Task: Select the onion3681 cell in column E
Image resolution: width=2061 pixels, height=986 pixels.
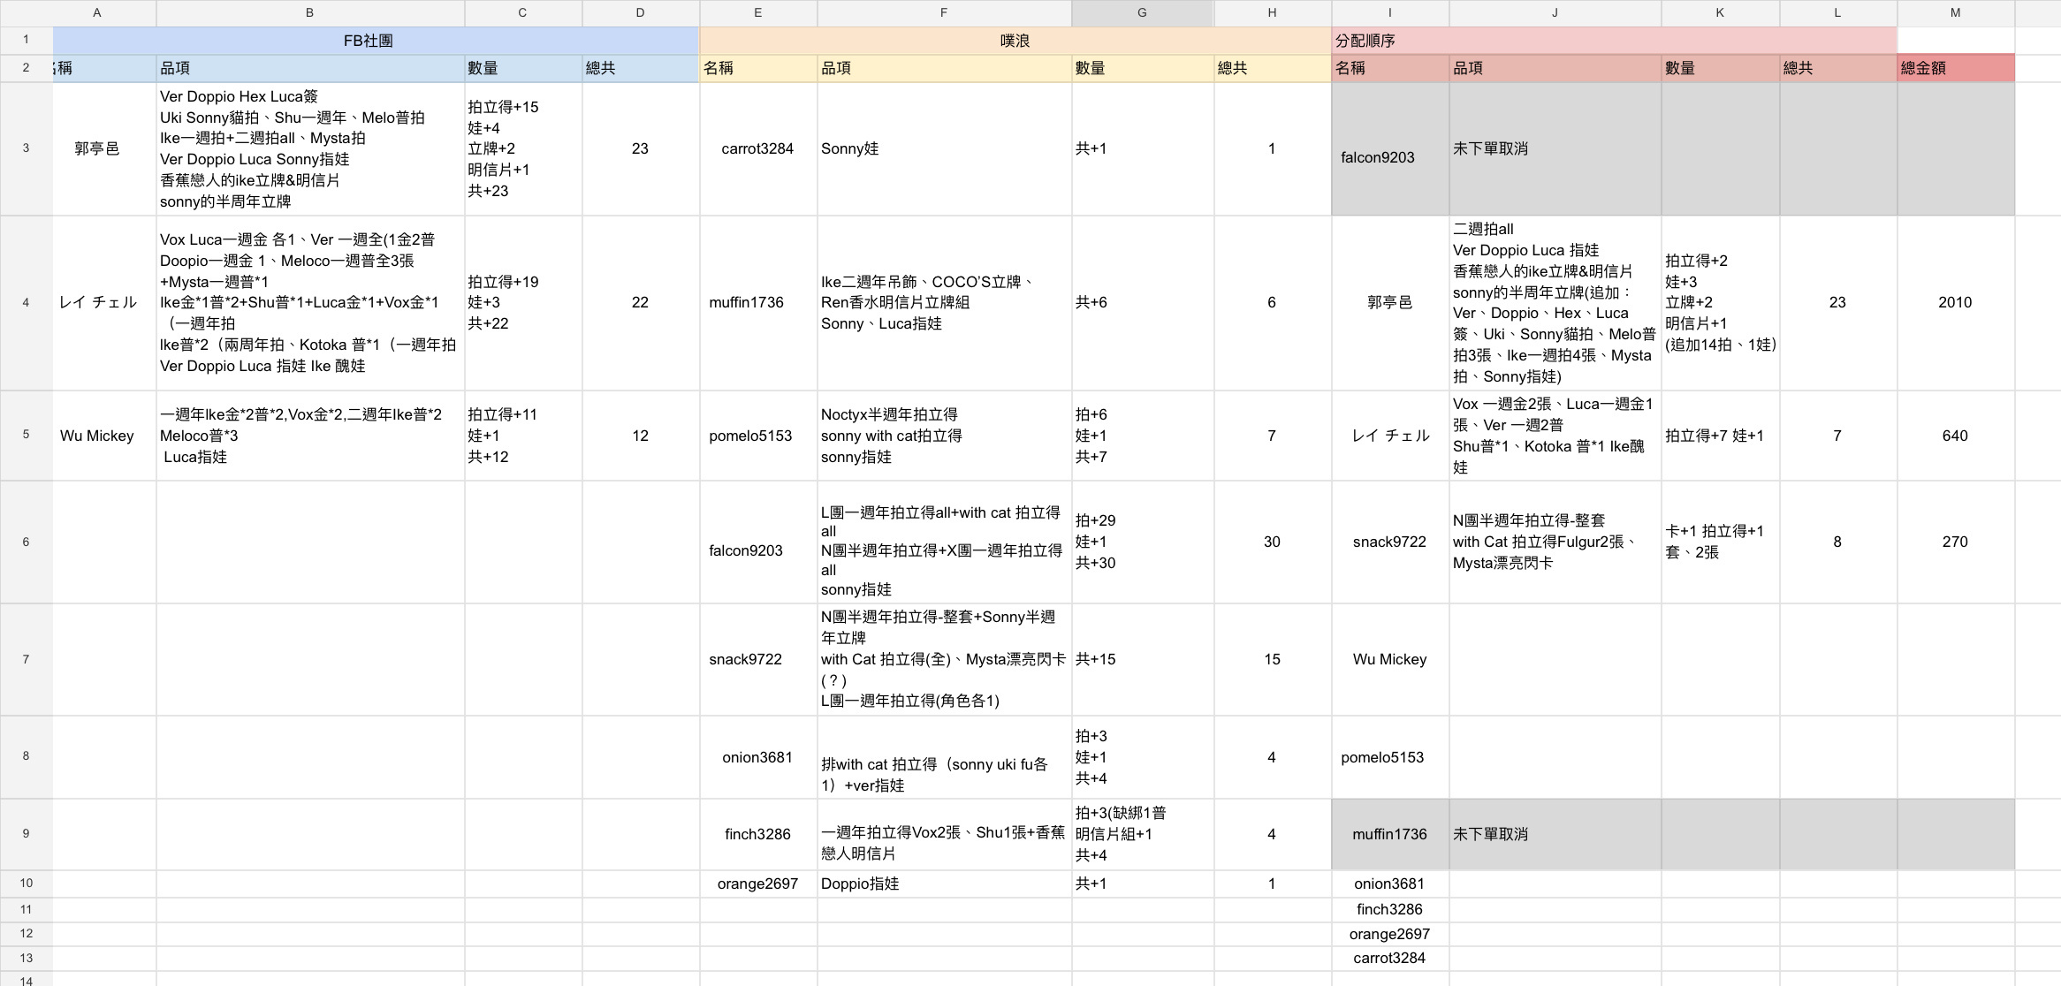Action: coord(758,757)
